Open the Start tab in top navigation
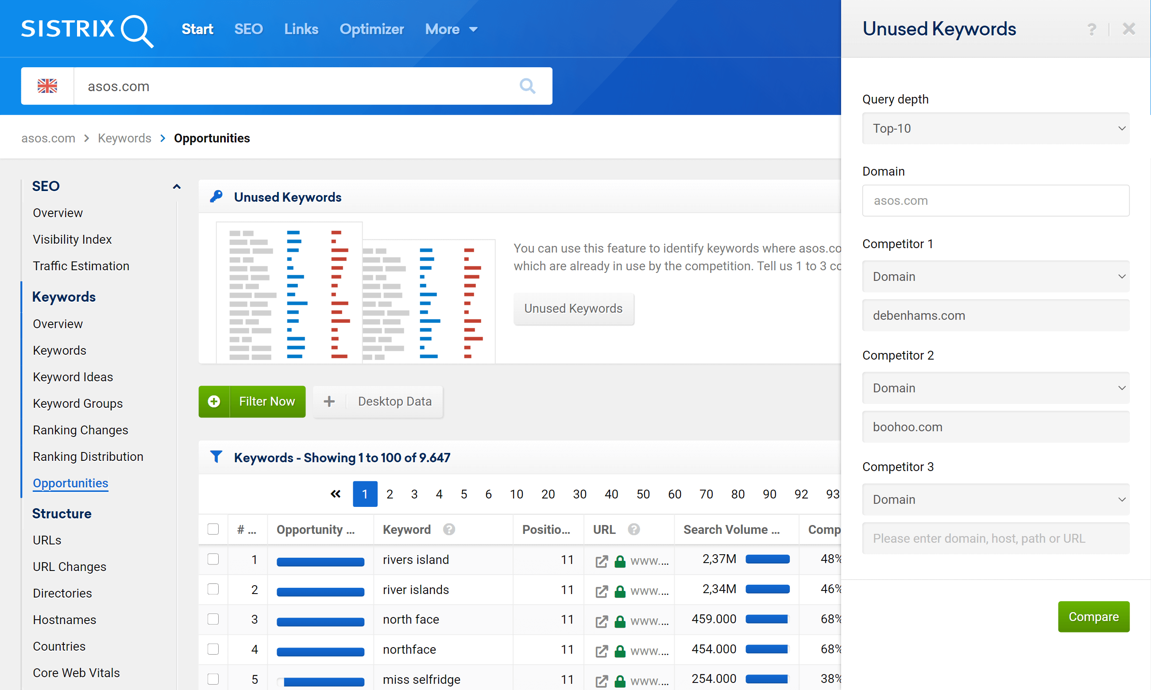 tap(197, 29)
